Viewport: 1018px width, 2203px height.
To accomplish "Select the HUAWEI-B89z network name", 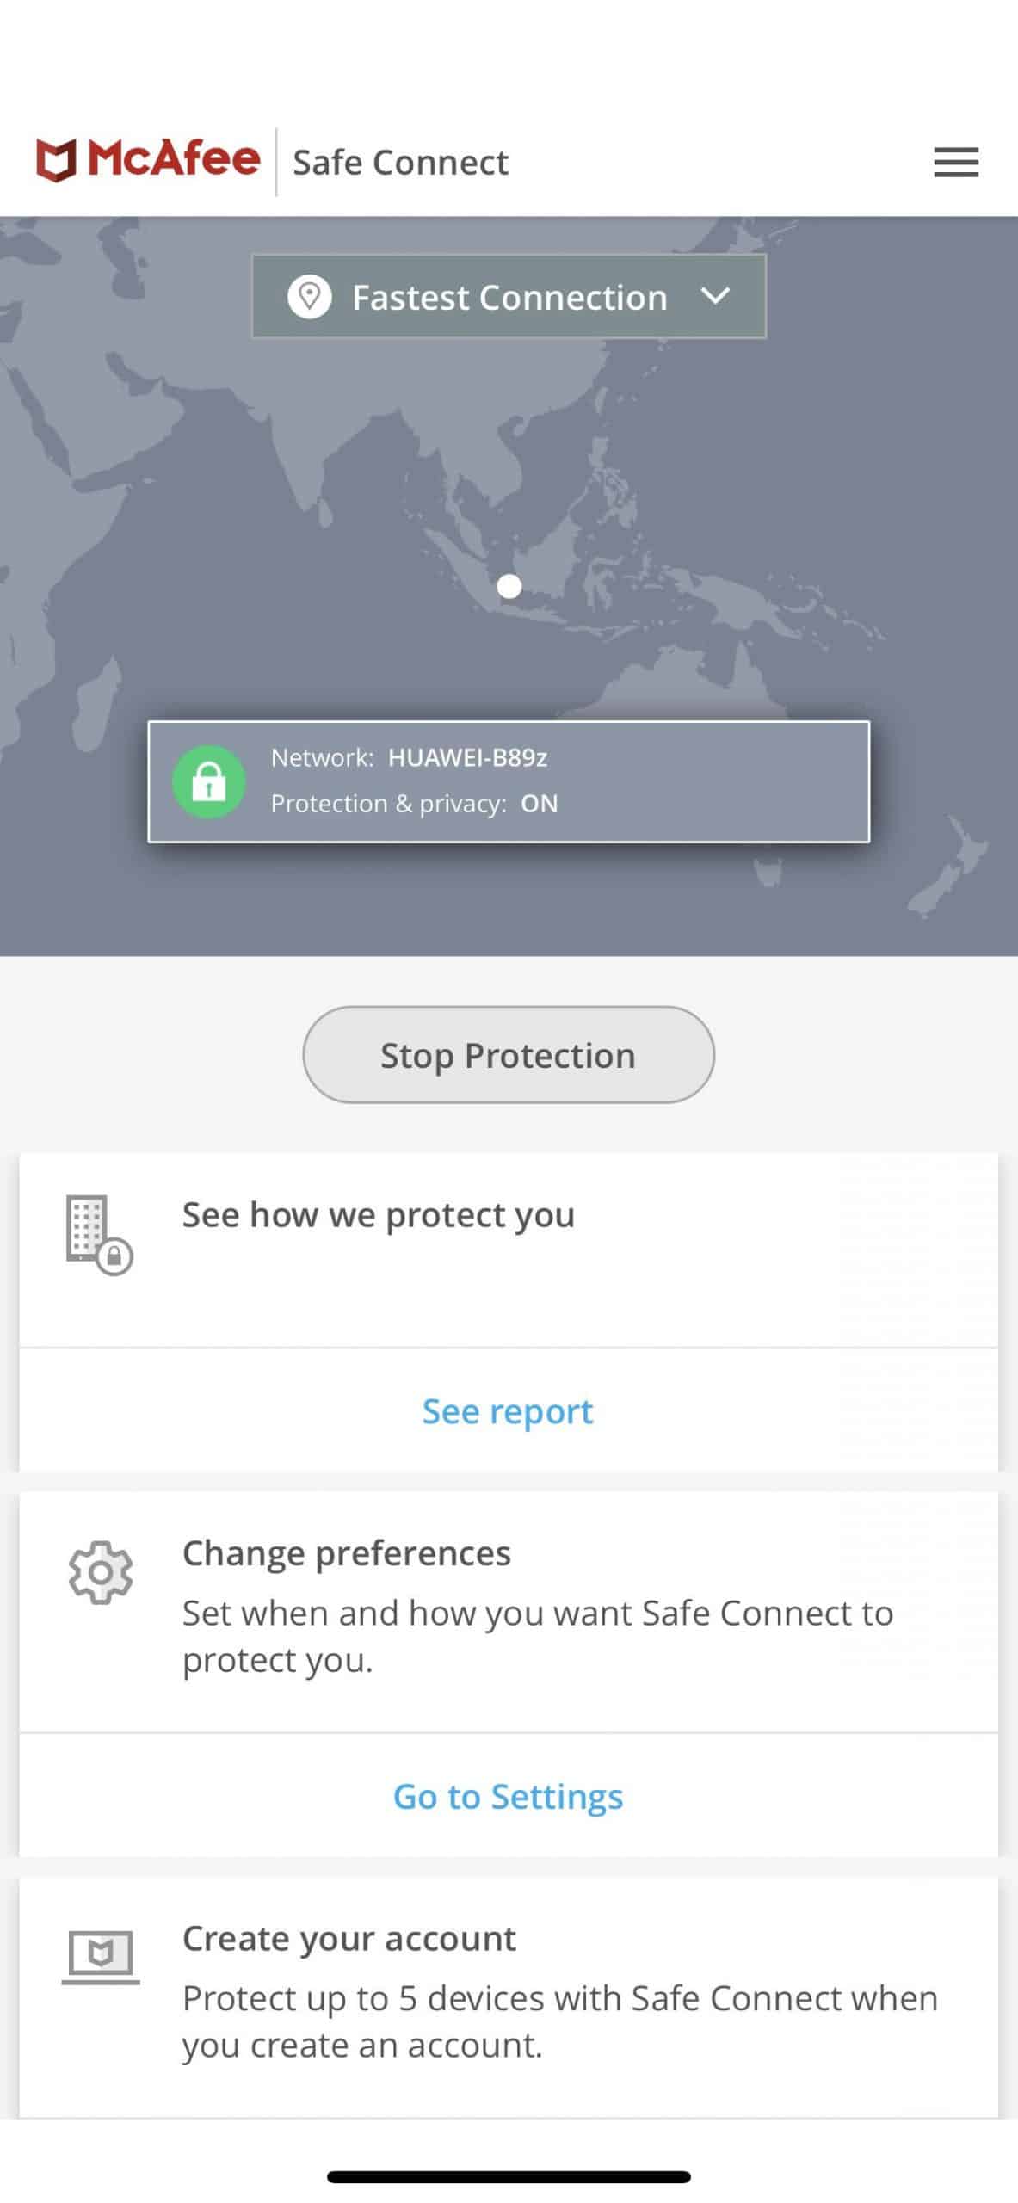I will [469, 759].
